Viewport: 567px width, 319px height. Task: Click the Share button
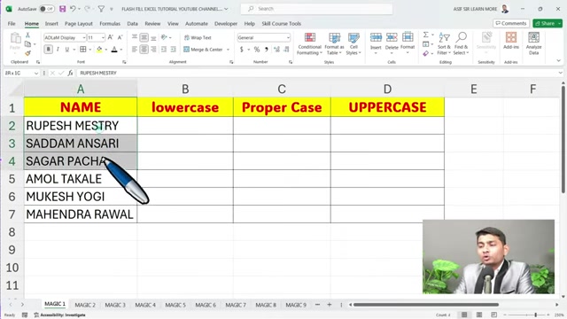[545, 23]
